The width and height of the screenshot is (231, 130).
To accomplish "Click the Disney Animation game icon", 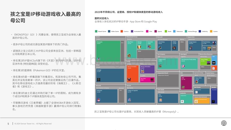I will [142, 71].
